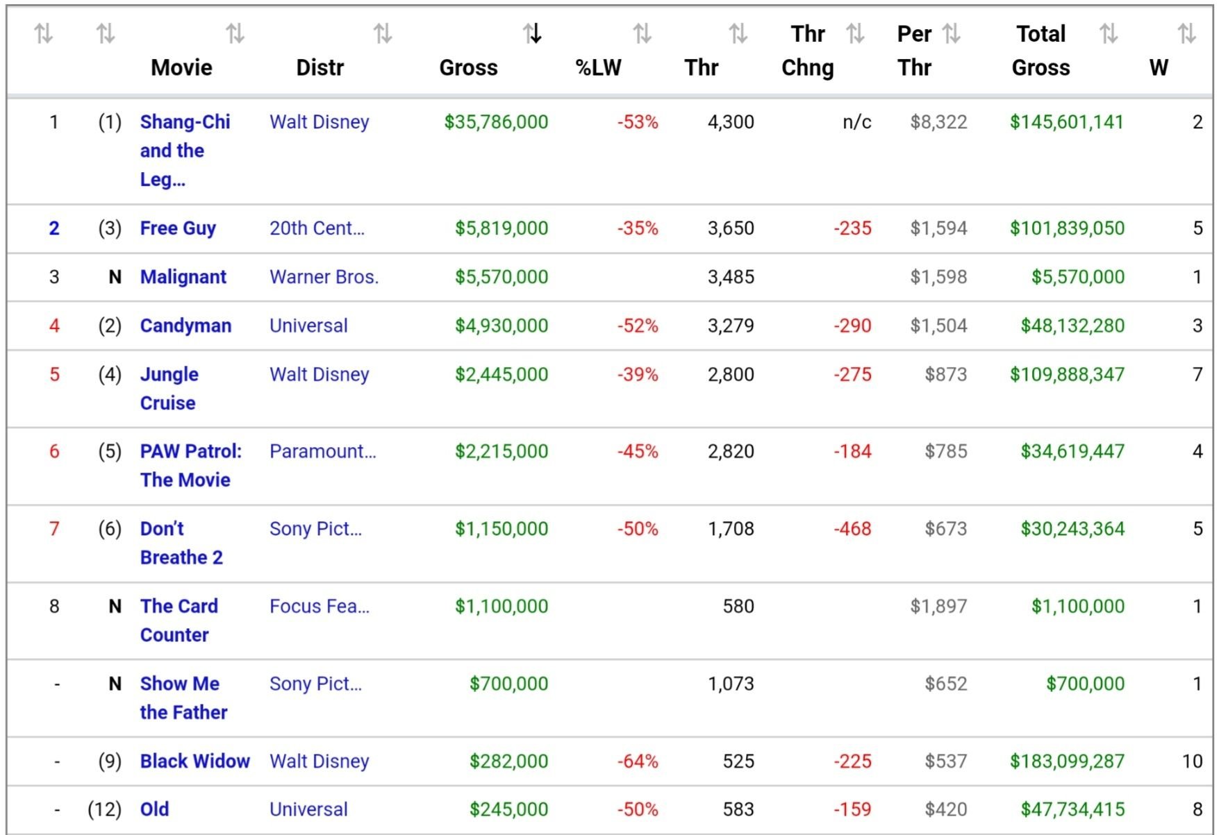This screenshot has width=1228, height=835.
Task: Open Universal distributor in Old row
Action: (x=308, y=809)
